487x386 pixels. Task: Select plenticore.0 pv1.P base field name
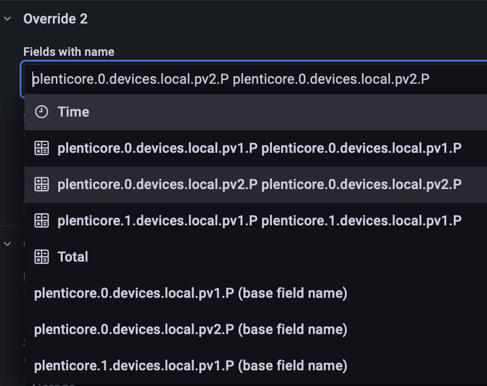click(x=191, y=293)
